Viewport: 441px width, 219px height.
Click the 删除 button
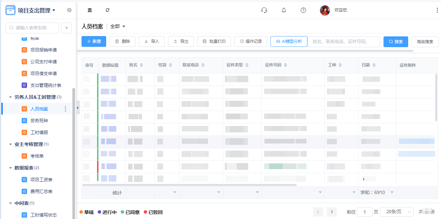click(x=122, y=41)
